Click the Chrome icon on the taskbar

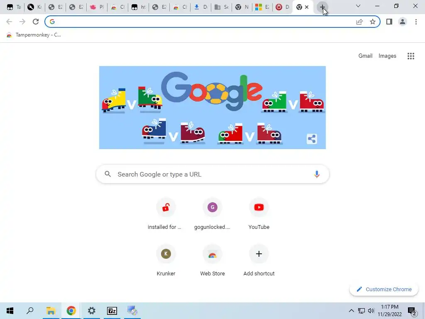tap(71, 311)
